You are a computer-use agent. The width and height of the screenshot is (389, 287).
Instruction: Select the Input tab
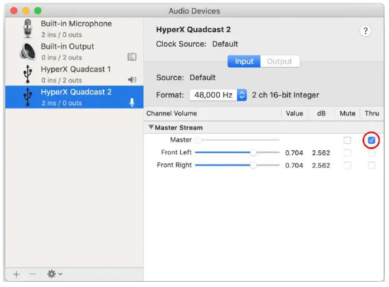point(244,61)
